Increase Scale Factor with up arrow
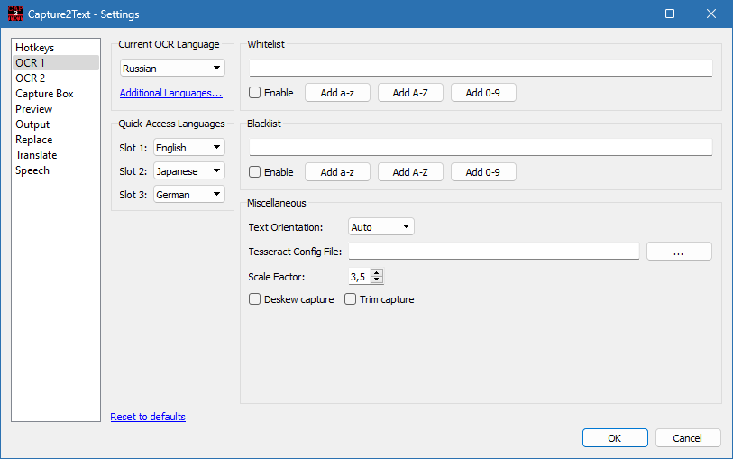The width and height of the screenshot is (733, 459). tap(377, 272)
